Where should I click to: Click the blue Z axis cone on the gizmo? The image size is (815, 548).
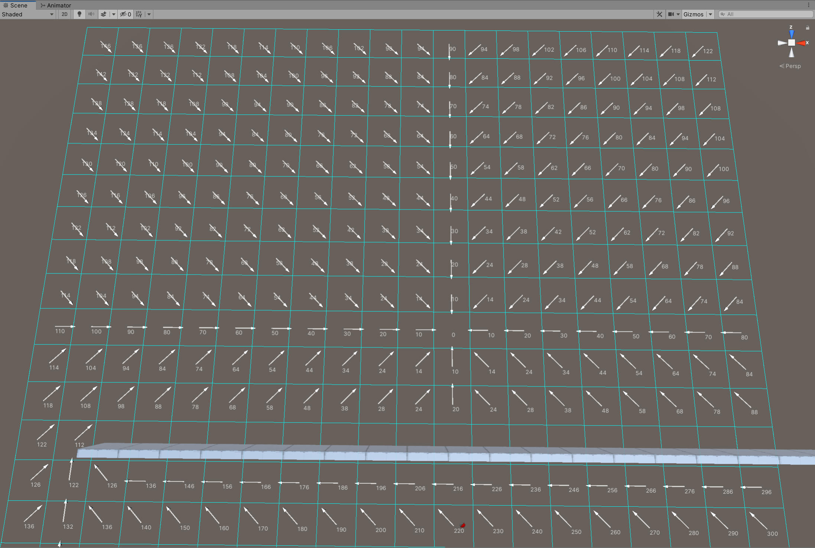coord(791,34)
